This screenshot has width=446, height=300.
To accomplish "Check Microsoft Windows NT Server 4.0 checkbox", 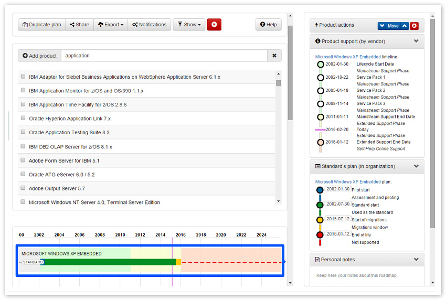I will pyautogui.click(x=23, y=202).
